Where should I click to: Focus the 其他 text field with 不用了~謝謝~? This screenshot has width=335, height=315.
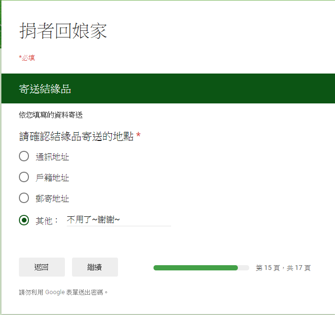tap(118, 220)
